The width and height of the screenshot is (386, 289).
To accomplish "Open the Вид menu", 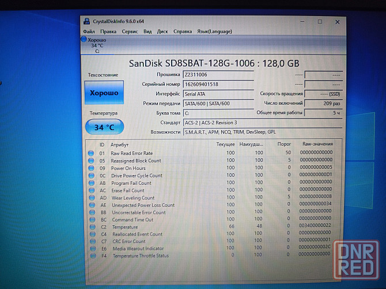I will [147, 32].
